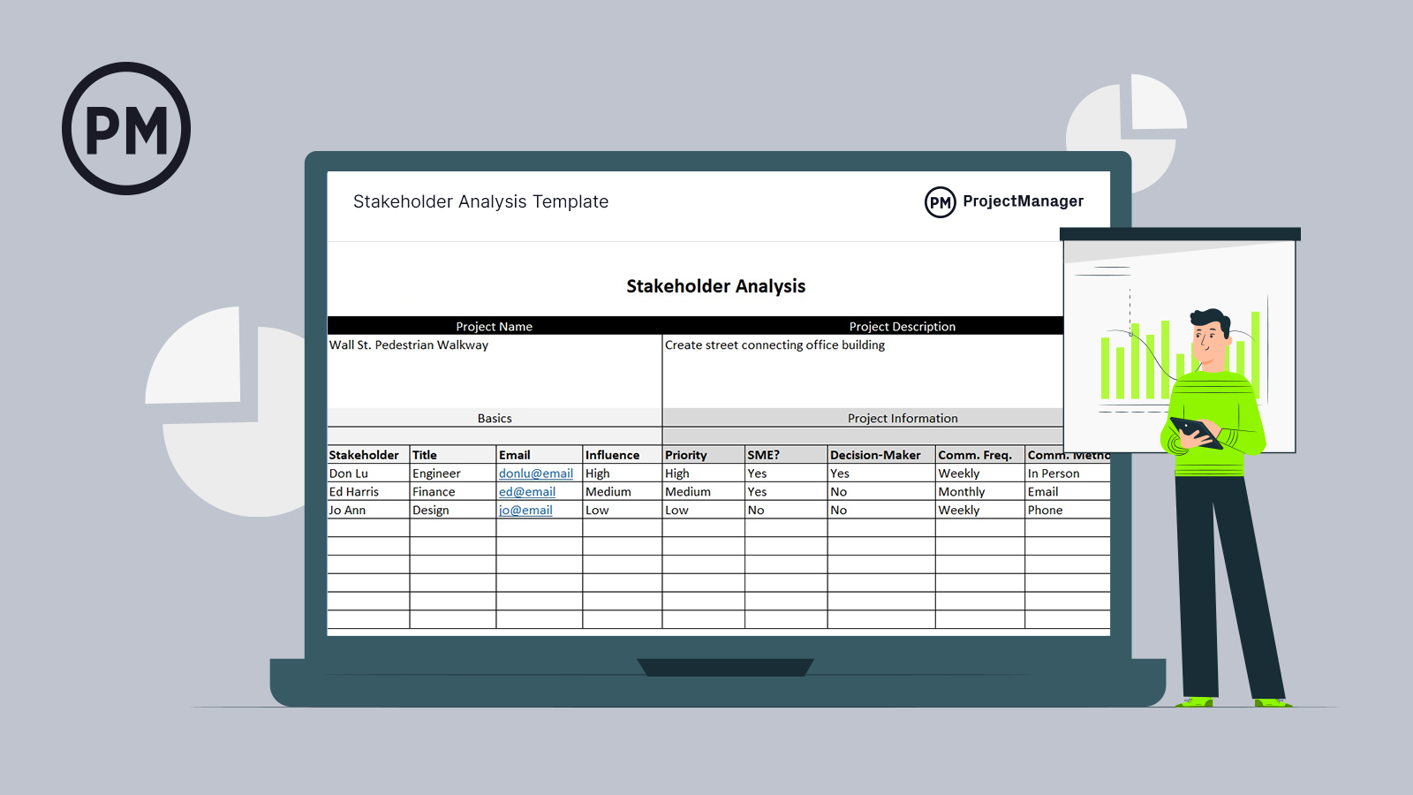Image resolution: width=1413 pixels, height=795 pixels.
Task: Click the PM icon next to ProjectManager text
Action: tap(939, 201)
